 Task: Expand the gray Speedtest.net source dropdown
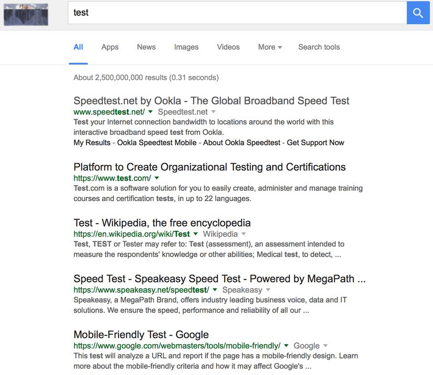click(x=214, y=112)
